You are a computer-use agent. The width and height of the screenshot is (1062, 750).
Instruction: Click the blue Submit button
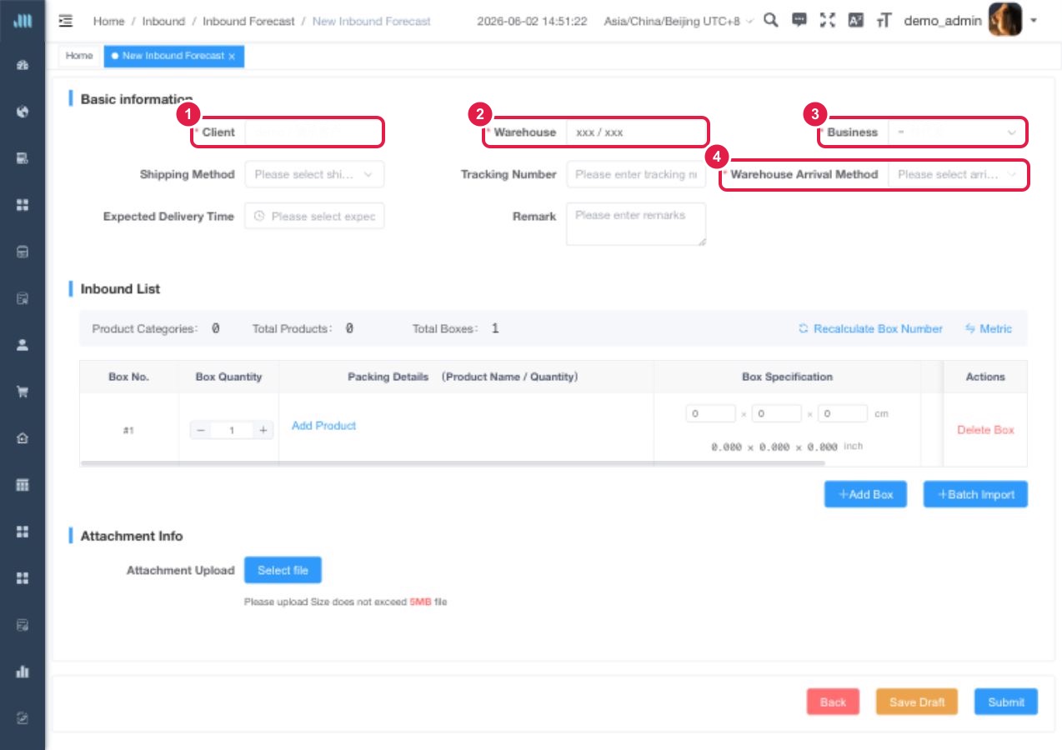coord(1006,702)
